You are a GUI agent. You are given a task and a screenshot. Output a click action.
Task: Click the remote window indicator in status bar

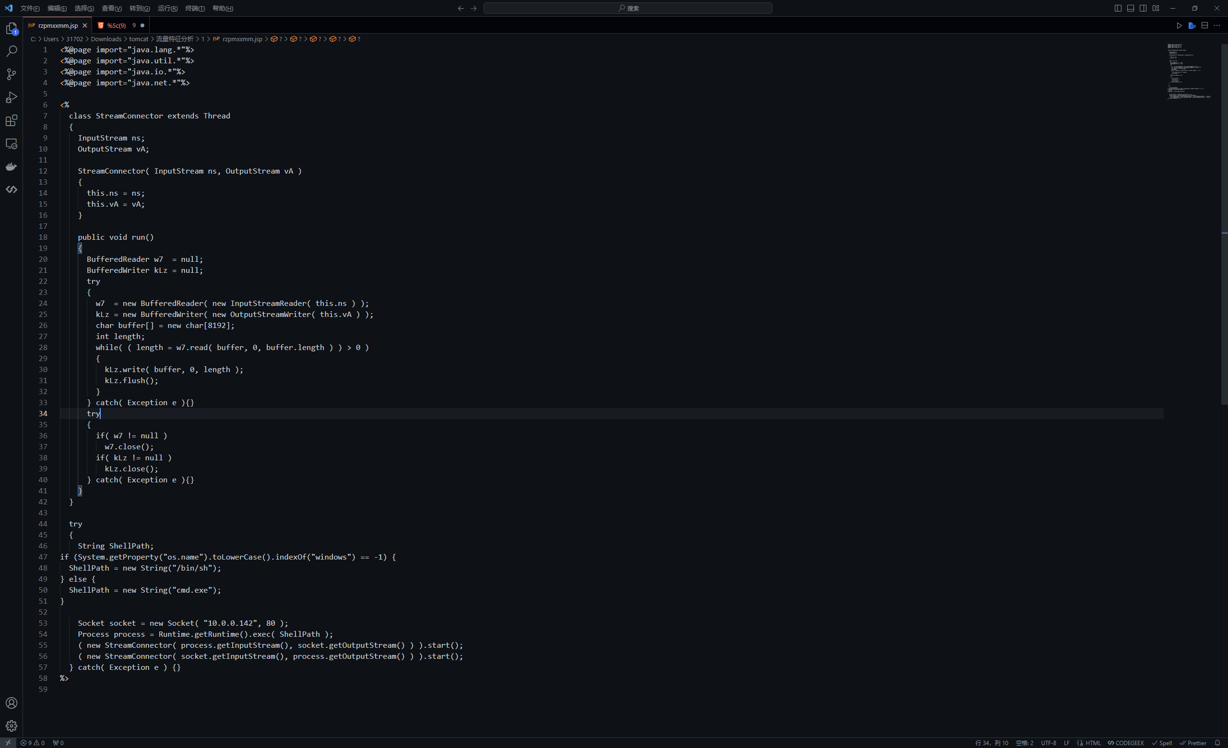8,743
